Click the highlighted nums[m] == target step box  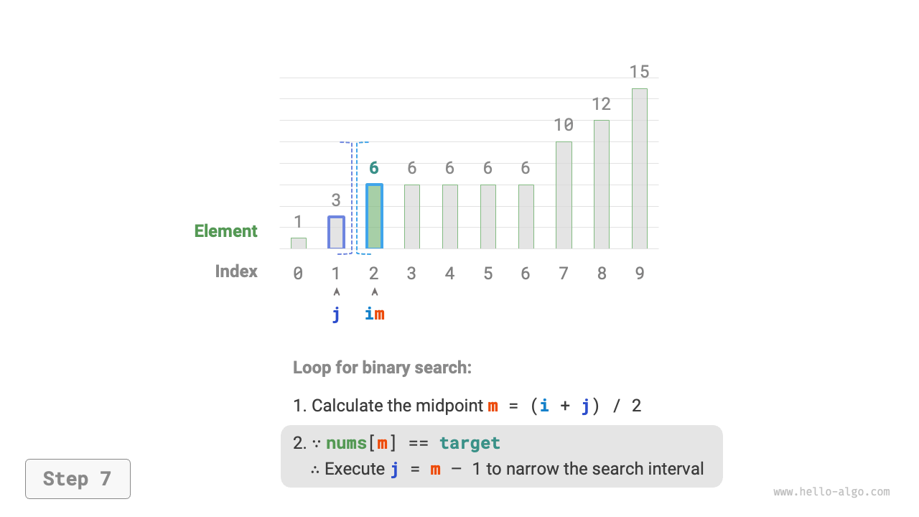coord(501,456)
